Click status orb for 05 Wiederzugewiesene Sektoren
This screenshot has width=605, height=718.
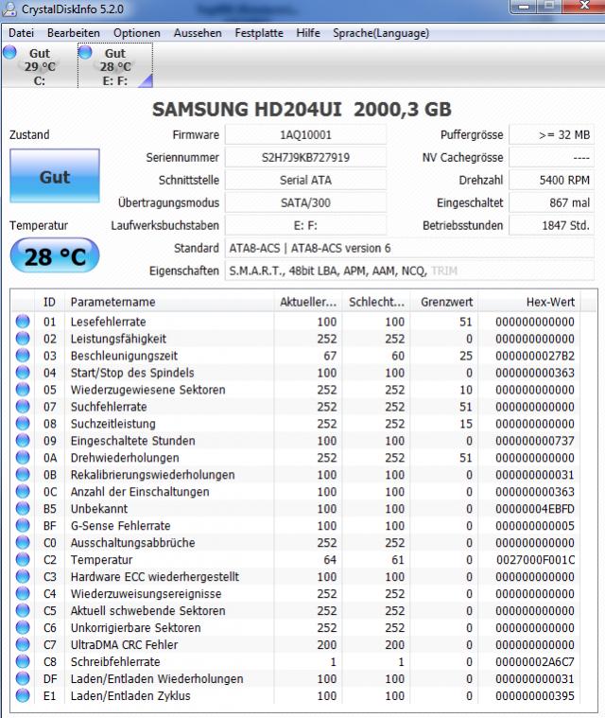point(23,389)
